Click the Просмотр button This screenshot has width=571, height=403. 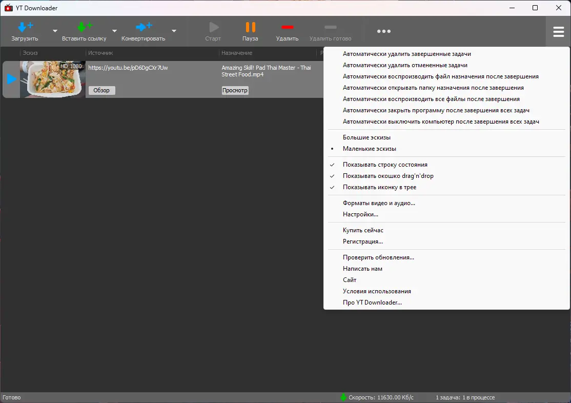click(235, 90)
